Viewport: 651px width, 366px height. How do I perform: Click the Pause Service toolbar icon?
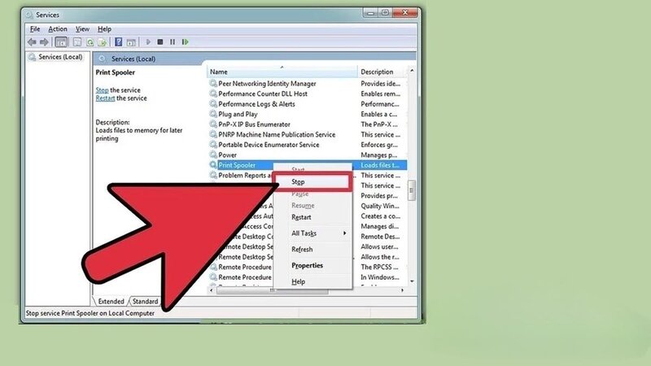pos(173,42)
